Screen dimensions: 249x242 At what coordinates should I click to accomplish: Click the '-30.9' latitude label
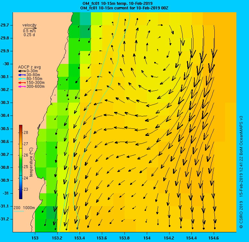[5, 180]
